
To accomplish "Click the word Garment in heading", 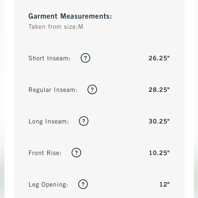I will click(x=43, y=16).
